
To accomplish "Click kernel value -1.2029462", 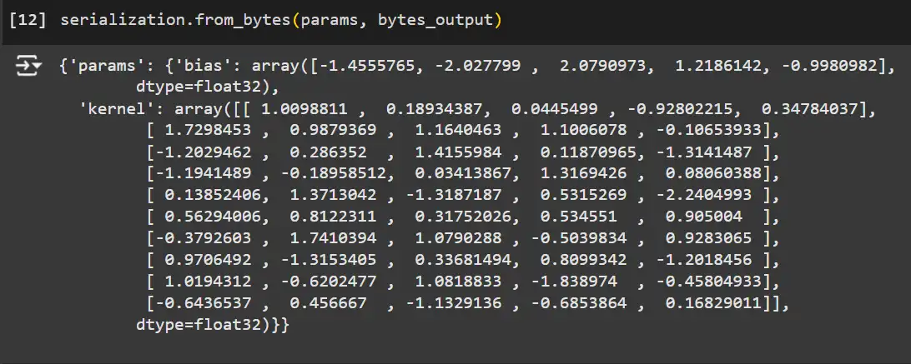I will (204, 152).
